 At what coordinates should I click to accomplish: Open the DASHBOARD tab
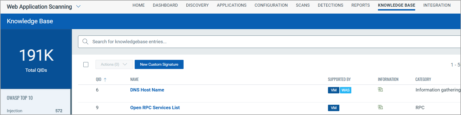click(165, 5)
